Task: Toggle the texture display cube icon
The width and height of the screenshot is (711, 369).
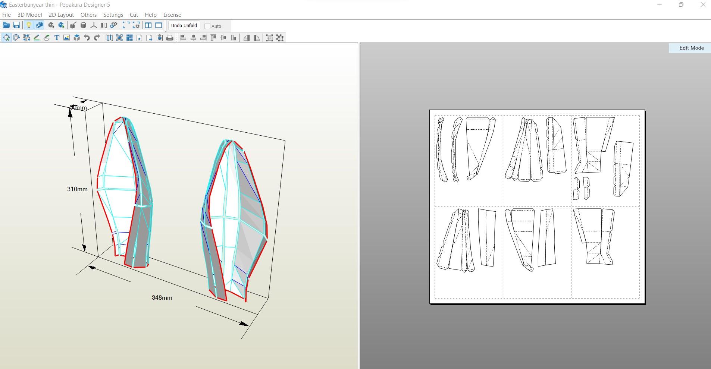Action: click(x=39, y=25)
